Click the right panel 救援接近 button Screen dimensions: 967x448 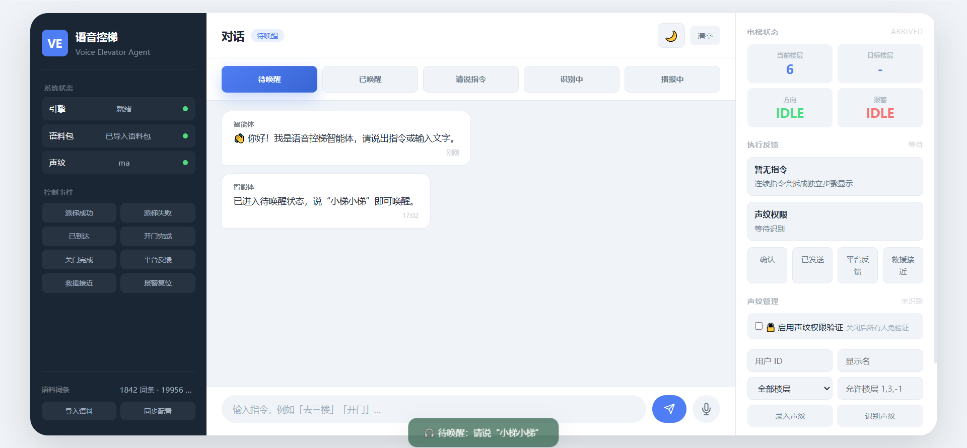pos(903,265)
